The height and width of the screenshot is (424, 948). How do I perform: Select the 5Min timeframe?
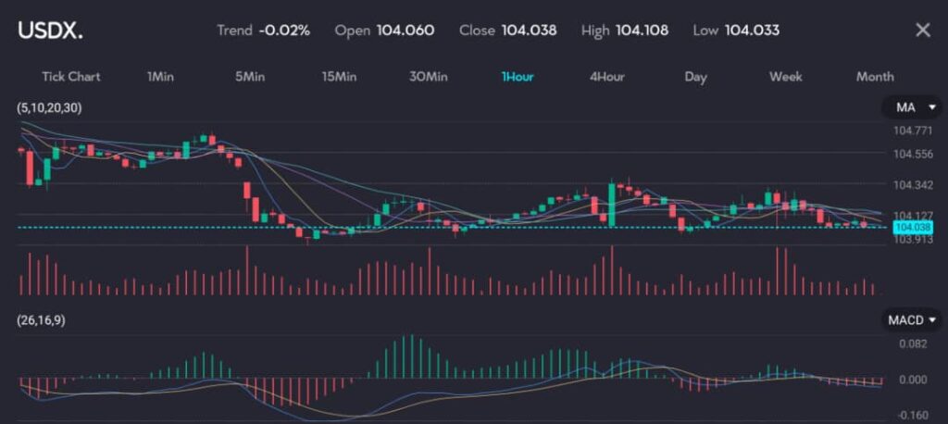tap(251, 77)
